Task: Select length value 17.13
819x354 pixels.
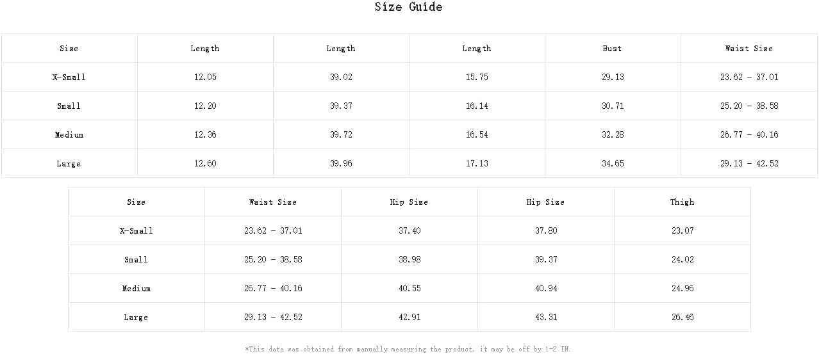Action: click(x=477, y=163)
